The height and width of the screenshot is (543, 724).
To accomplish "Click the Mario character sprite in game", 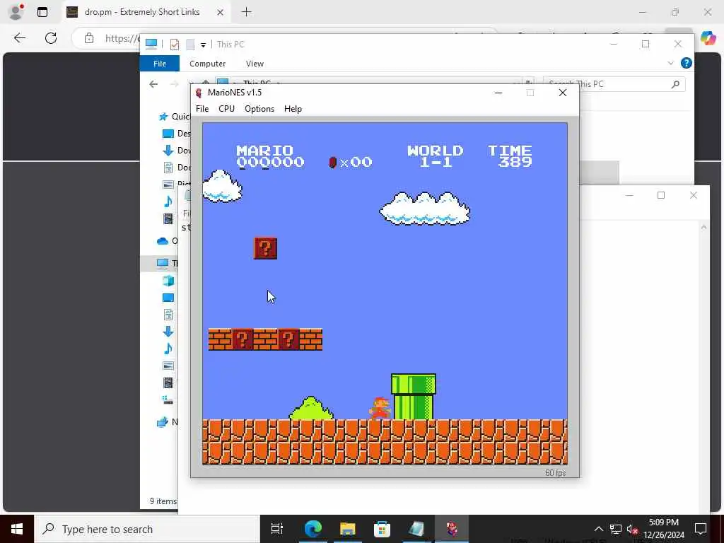I will point(380,408).
